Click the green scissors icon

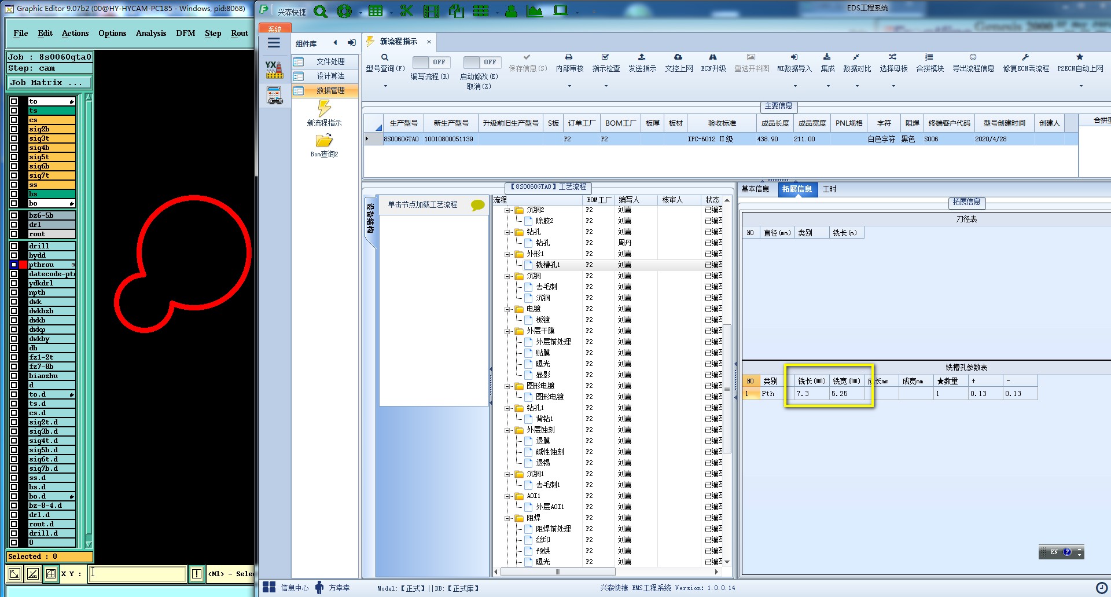[x=407, y=11]
